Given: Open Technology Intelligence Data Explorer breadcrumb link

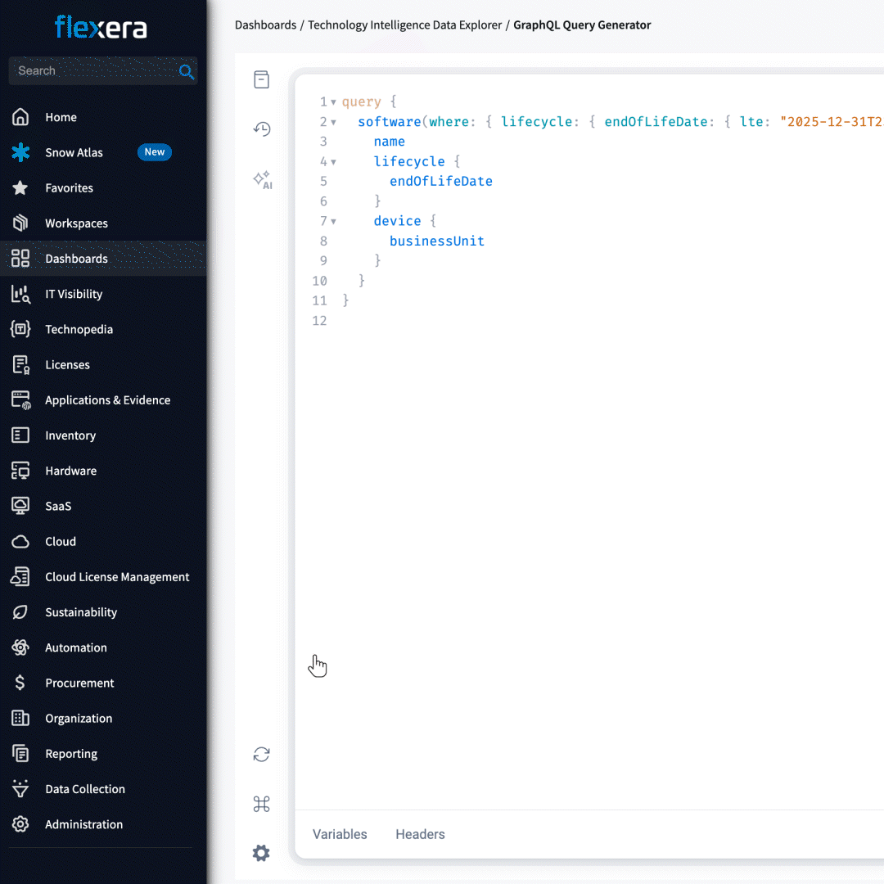Looking at the screenshot, I should coord(404,25).
